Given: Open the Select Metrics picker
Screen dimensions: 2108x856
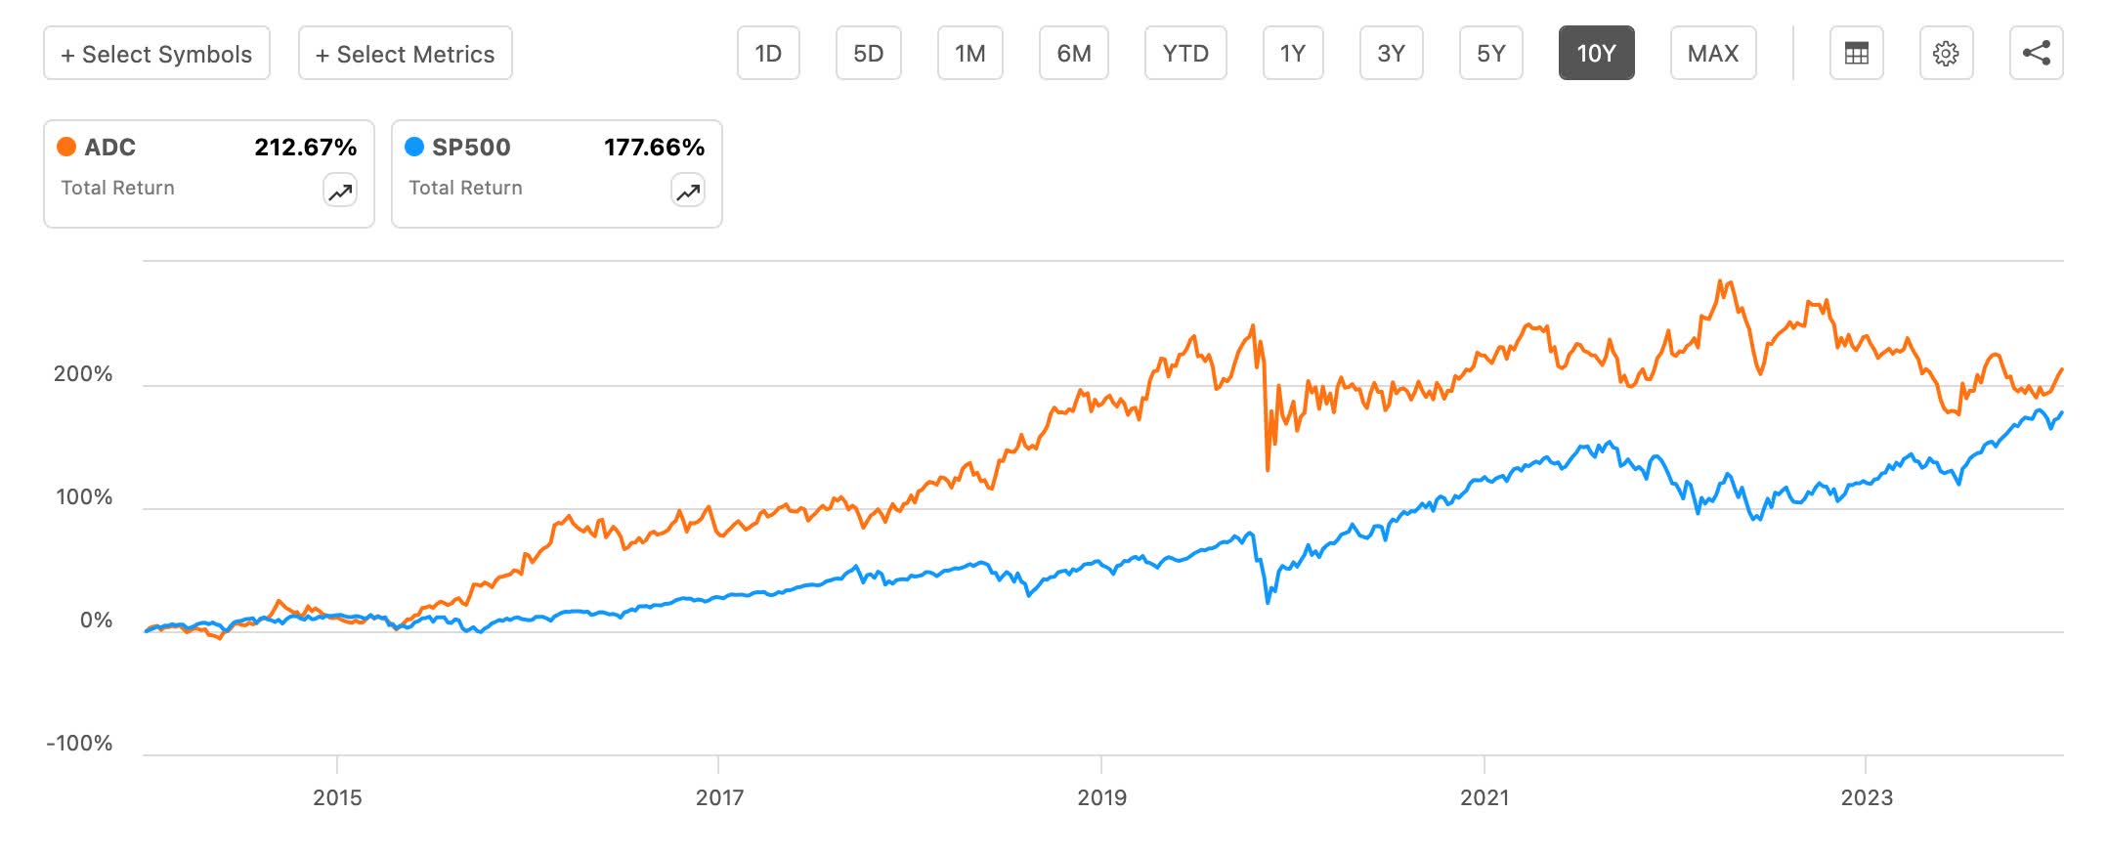Looking at the screenshot, I should click(x=405, y=54).
